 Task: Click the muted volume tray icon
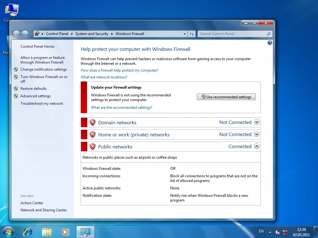point(277,232)
